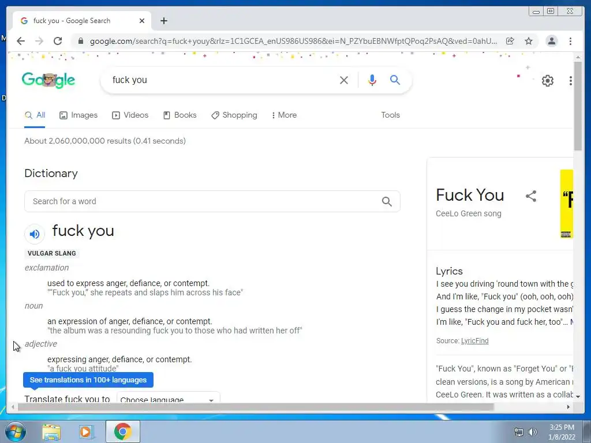
Task: Open the Choose language dropdown
Action: (168, 399)
